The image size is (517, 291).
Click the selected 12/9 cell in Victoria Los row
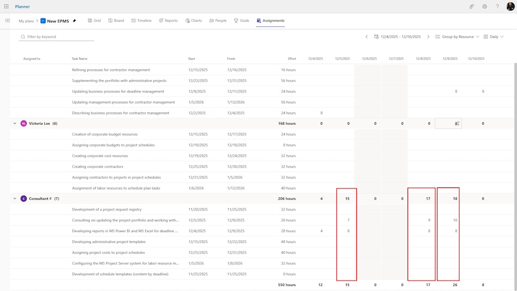click(448, 124)
